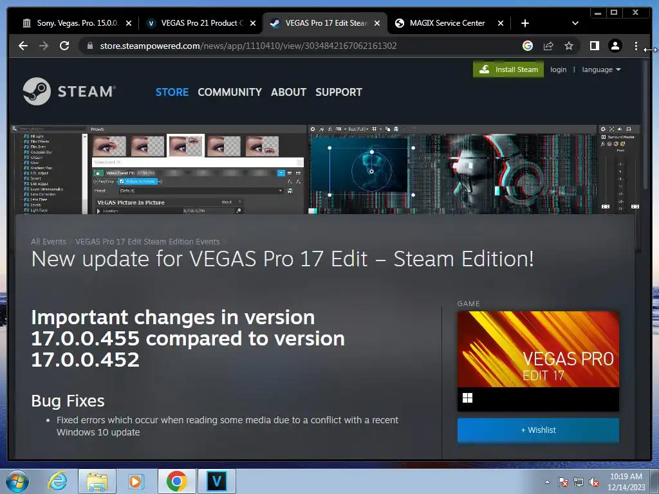
Task: Launch Internet Explorer from taskbar
Action: coord(57,481)
